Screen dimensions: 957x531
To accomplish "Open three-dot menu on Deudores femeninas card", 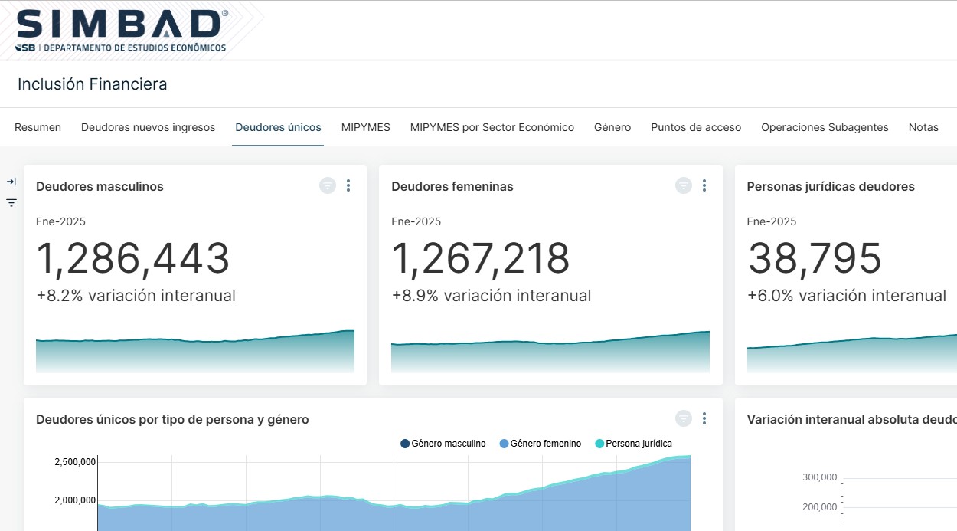I will coord(704,185).
